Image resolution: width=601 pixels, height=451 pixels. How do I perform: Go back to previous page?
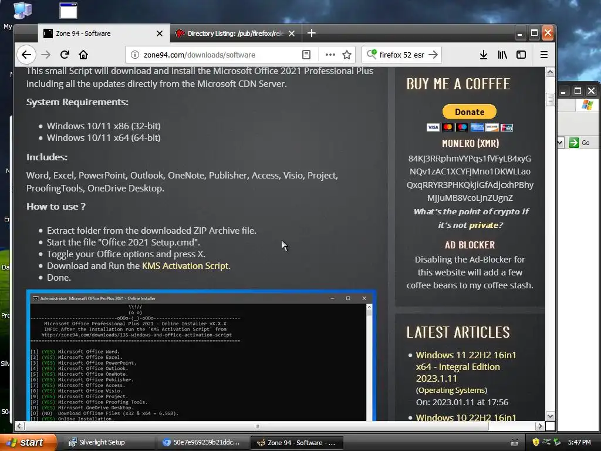(26, 55)
